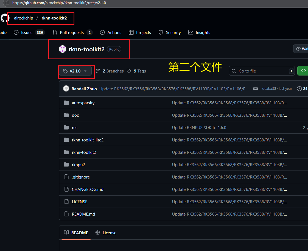Screen dimensions: 308x251
Task: Click the magnifier icon in Go to file
Action: click(234, 71)
